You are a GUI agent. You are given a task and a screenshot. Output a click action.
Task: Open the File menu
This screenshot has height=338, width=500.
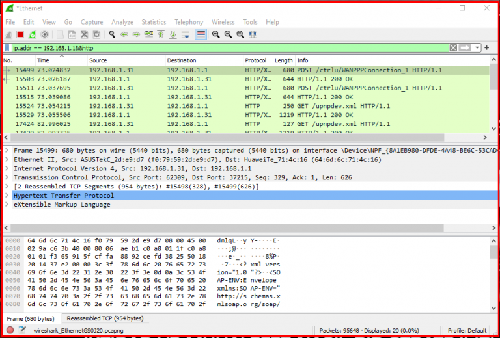pos(10,22)
